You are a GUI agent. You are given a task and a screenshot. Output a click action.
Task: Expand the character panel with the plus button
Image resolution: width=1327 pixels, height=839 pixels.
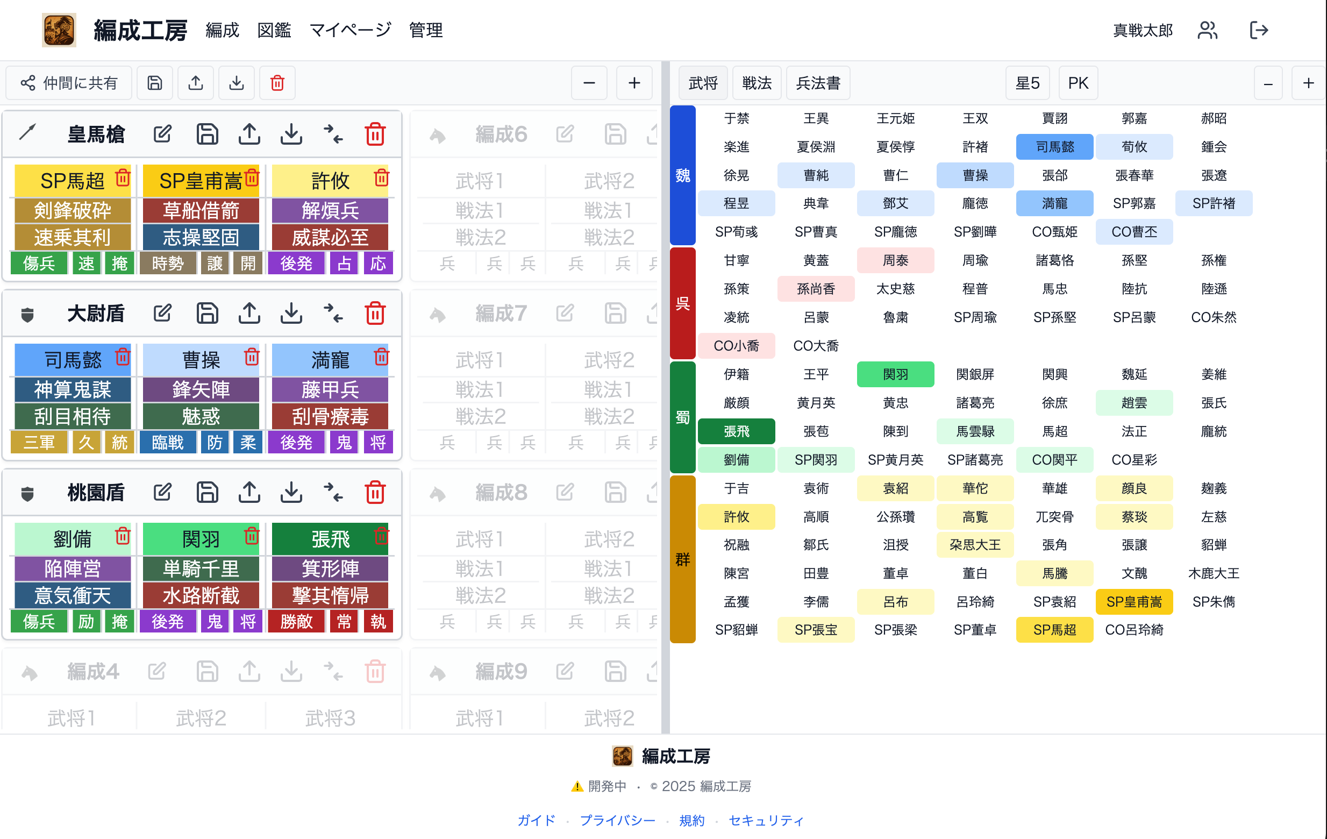click(x=1308, y=83)
